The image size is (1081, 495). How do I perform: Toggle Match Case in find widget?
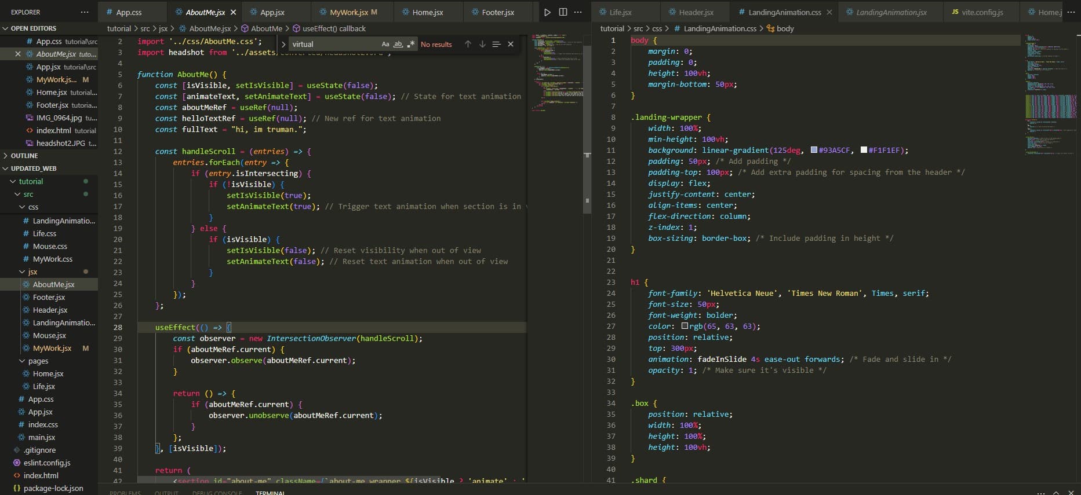pyautogui.click(x=385, y=44)
